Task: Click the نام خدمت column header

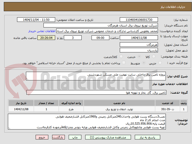Action: click(x=119, y=103)
